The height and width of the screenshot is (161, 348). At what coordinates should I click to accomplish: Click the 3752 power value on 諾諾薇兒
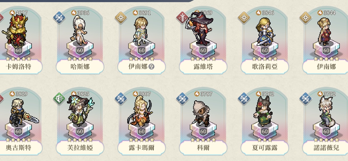coord(330,94)
